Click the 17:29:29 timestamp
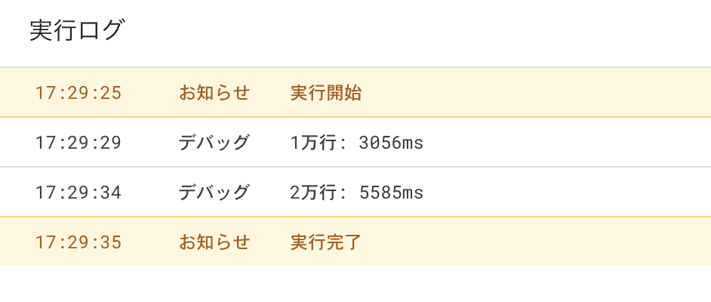The height and width of the screenshot is (302, 711). click(78, 143)
